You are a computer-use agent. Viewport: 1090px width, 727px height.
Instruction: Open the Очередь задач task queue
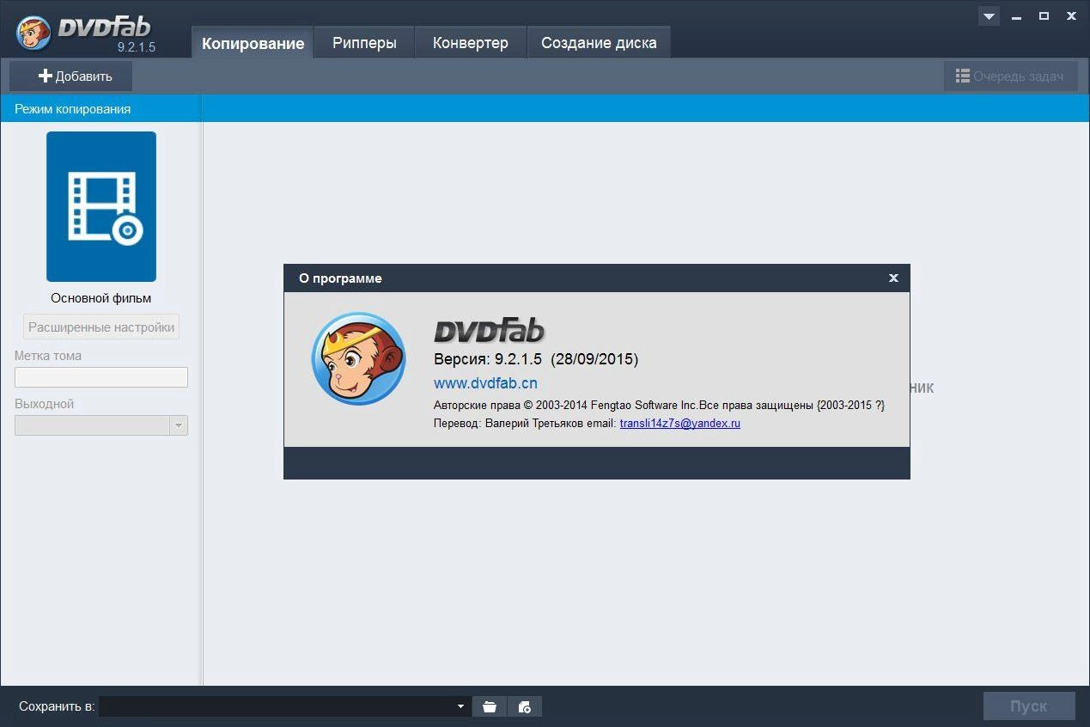[x=1010, y=76]
